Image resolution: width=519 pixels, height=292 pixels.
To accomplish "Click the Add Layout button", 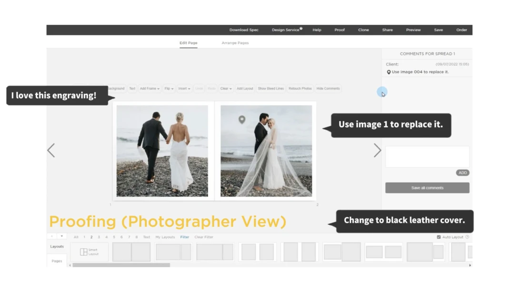I will [245, 89].
